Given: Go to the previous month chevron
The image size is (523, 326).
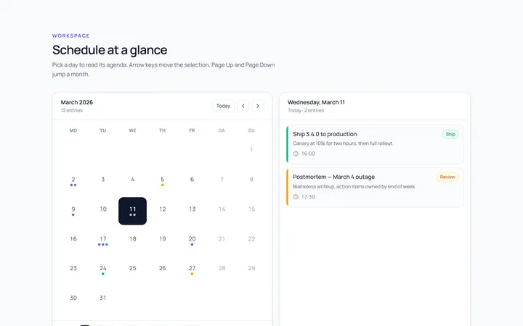Looking at the screenshot, I should [243, 106].
